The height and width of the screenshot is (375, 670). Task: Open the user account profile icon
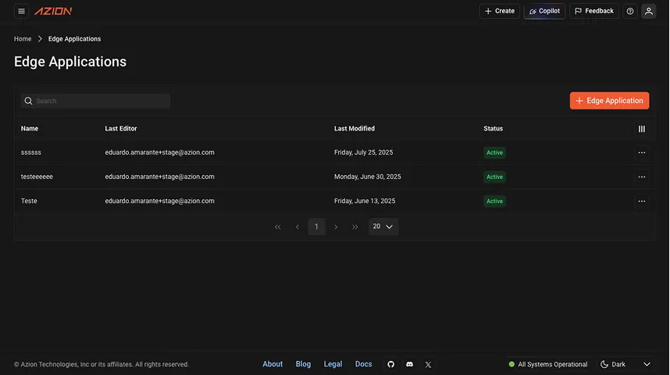coord(648,11)
